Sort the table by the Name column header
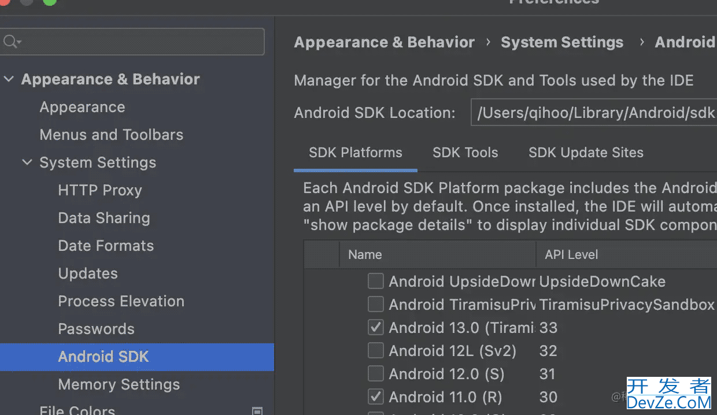Screen dimensions: 717x415 pos(438,254)
